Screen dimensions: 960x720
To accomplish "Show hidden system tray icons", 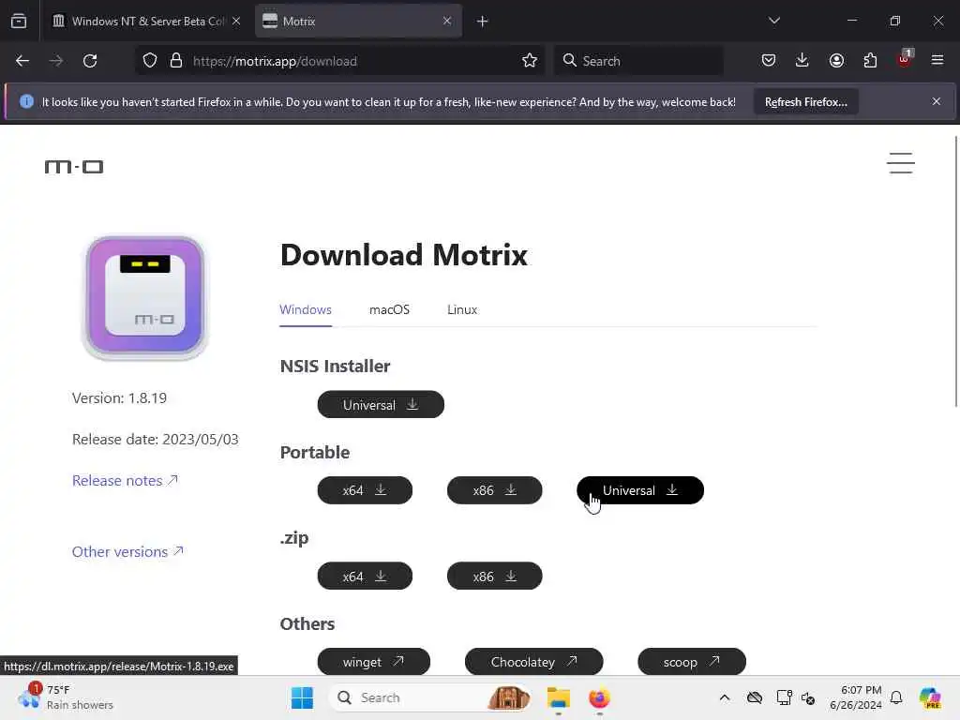I will click(x=725, y=697).
